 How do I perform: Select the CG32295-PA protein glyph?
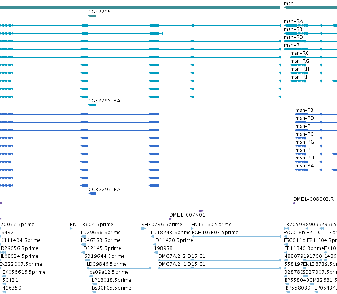click(92, 194)
